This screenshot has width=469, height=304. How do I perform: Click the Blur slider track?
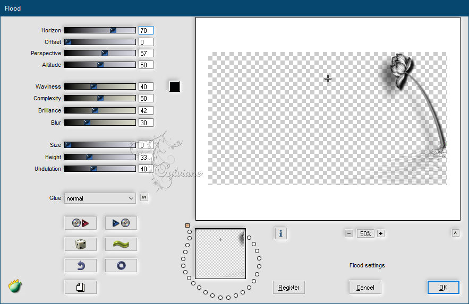point(100,123)
